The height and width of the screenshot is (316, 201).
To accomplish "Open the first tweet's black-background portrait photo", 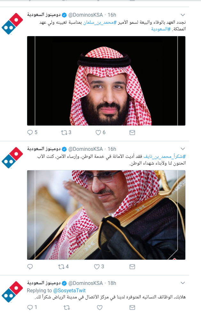I will (x=106, y=81).
